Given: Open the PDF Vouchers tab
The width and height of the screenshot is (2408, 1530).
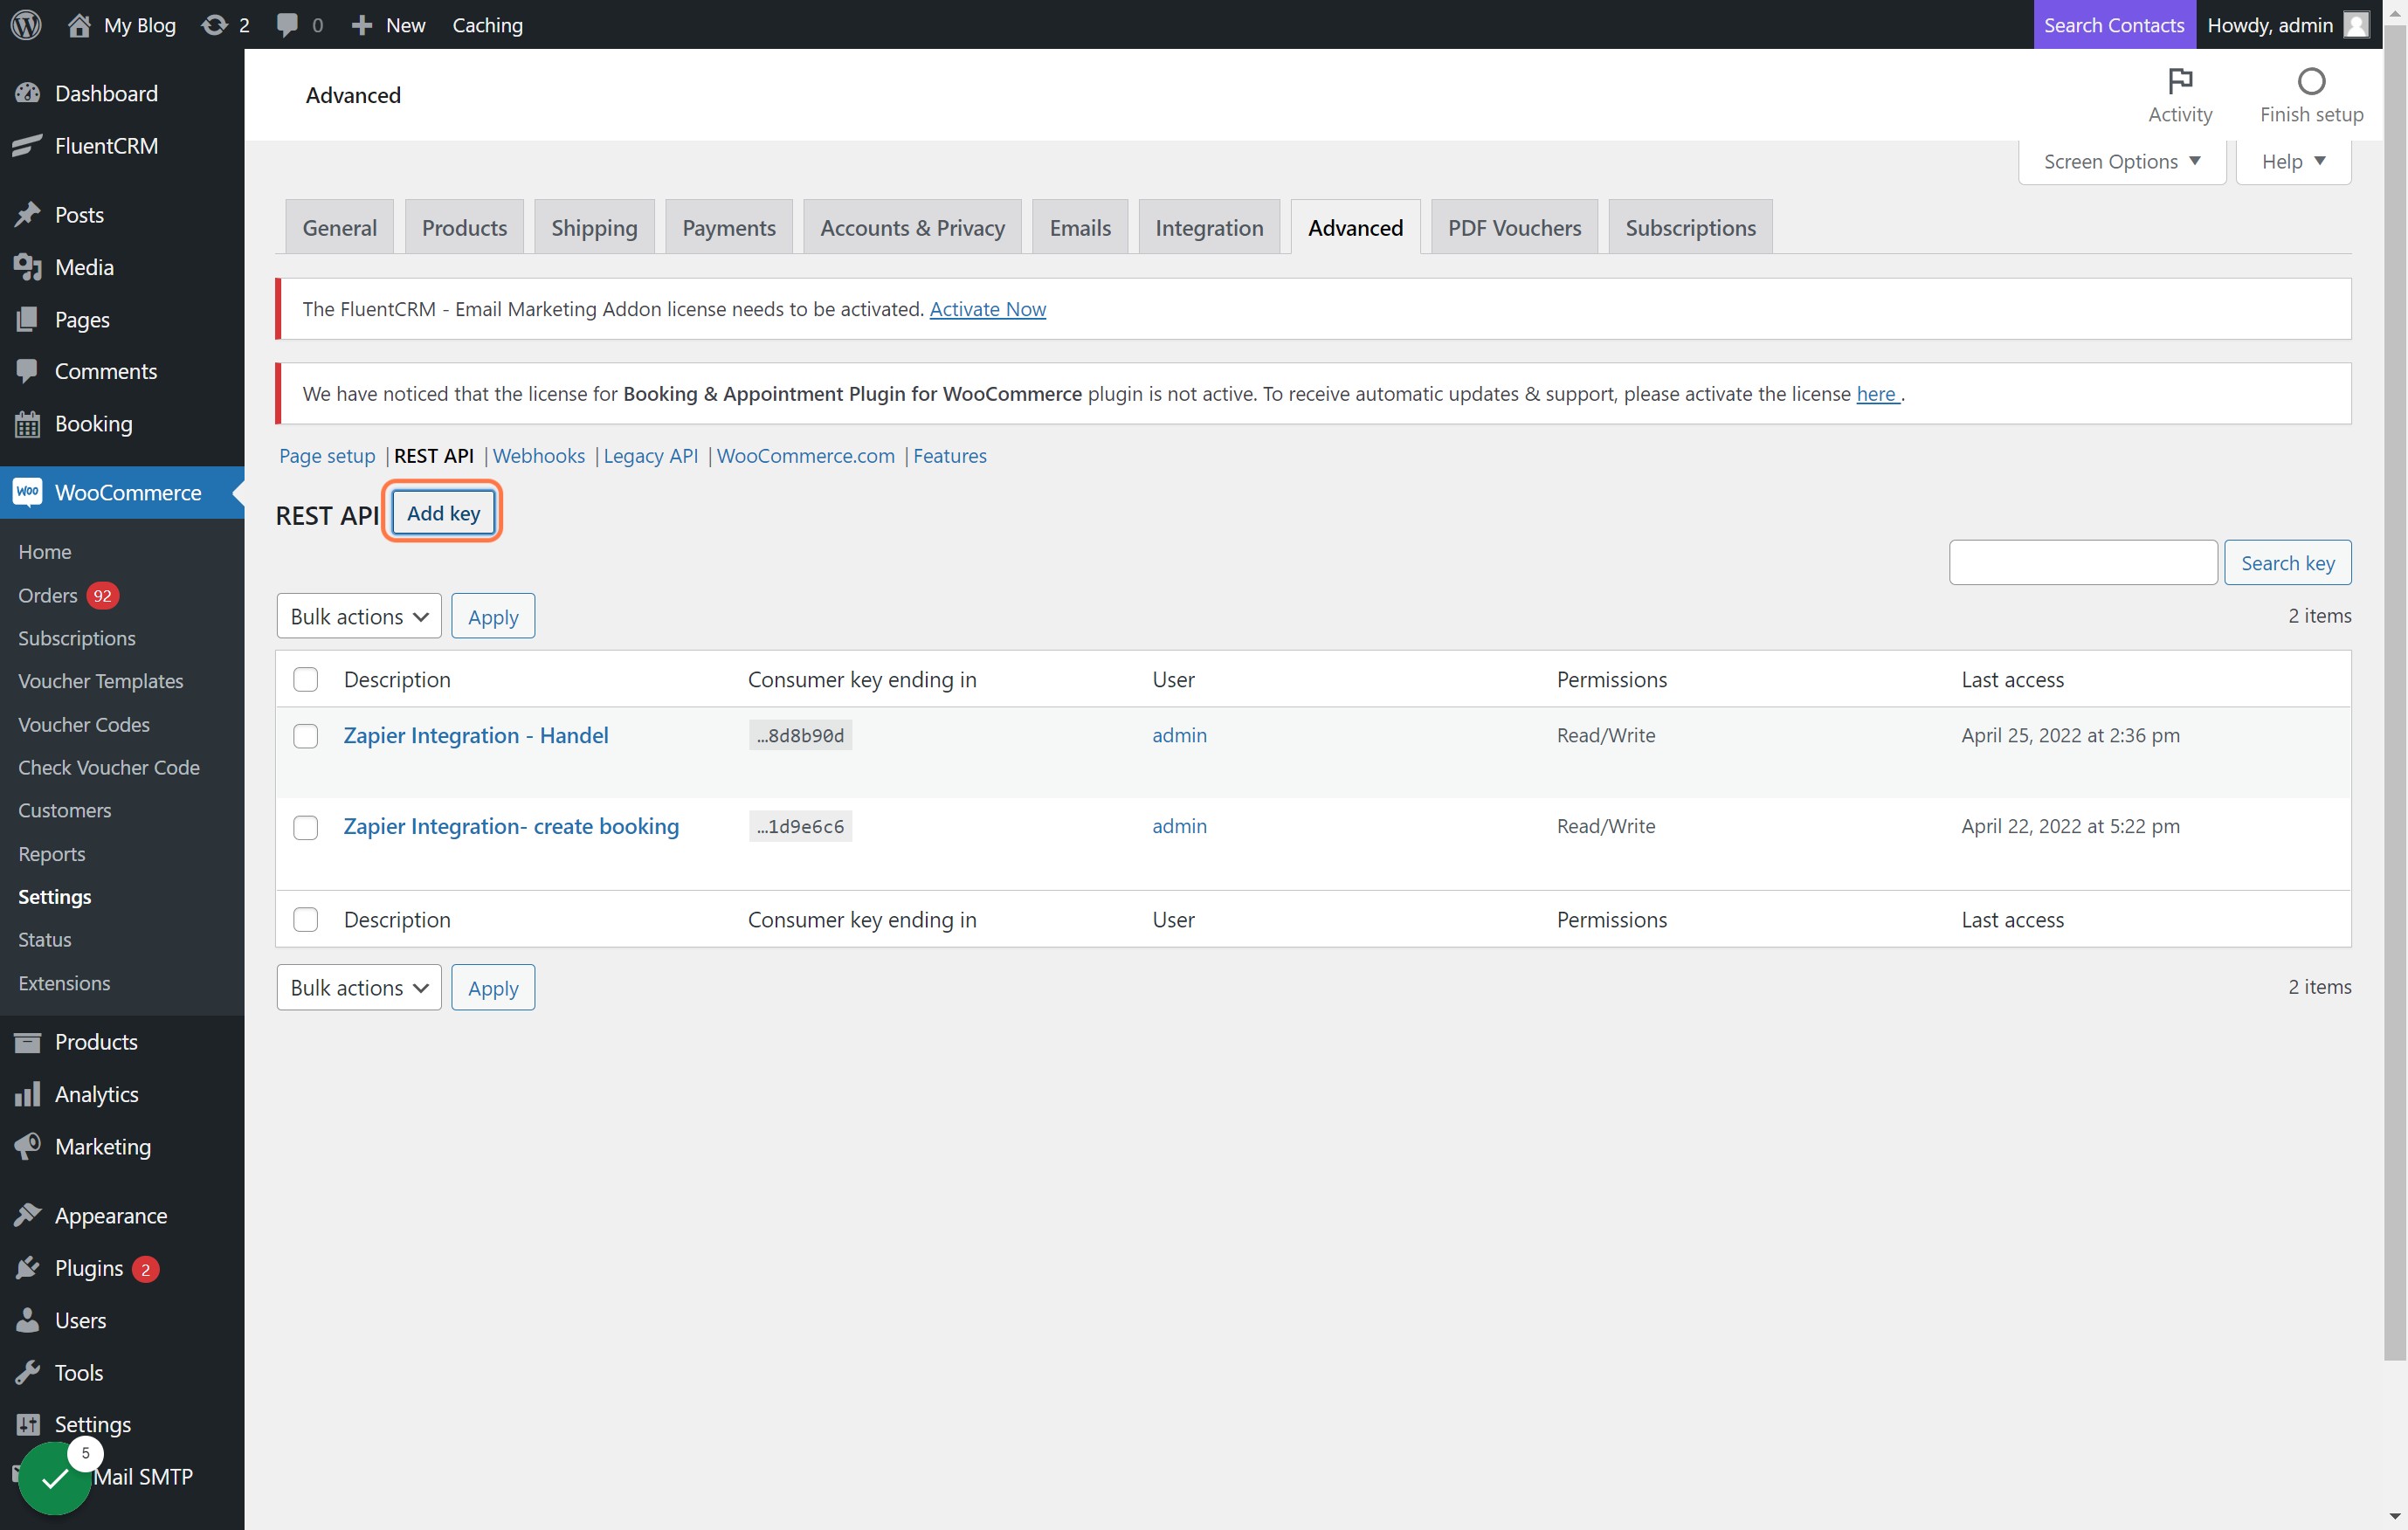Looking at the screenshot, I should point(1514,227).
